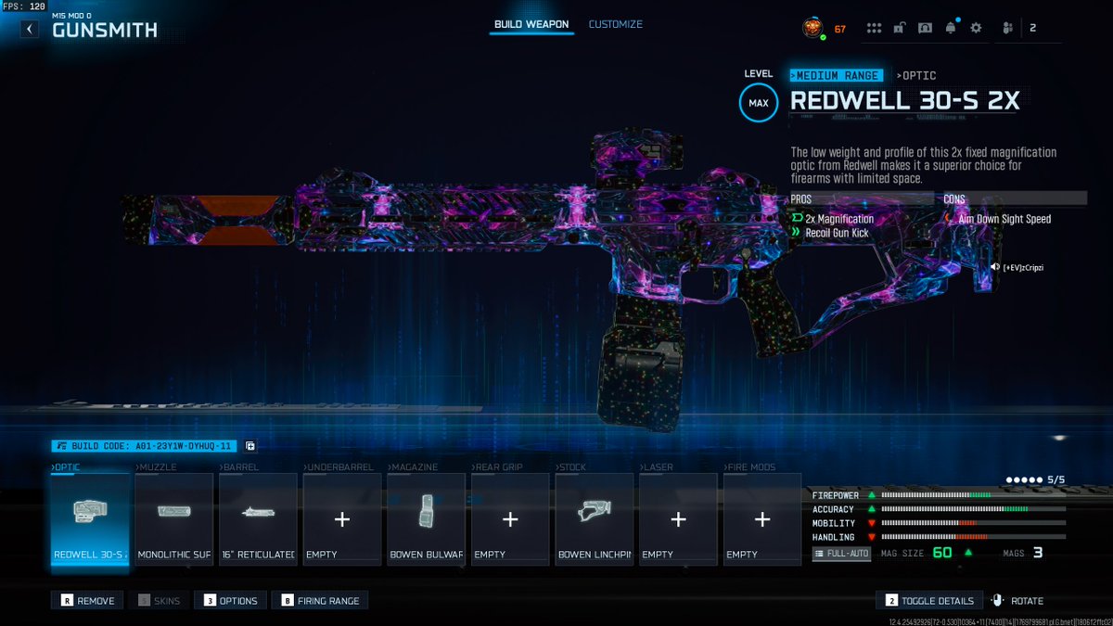Open the social party members icon
The height and width of the screenshot is (626, 1113).
(x=1008, y=28)
